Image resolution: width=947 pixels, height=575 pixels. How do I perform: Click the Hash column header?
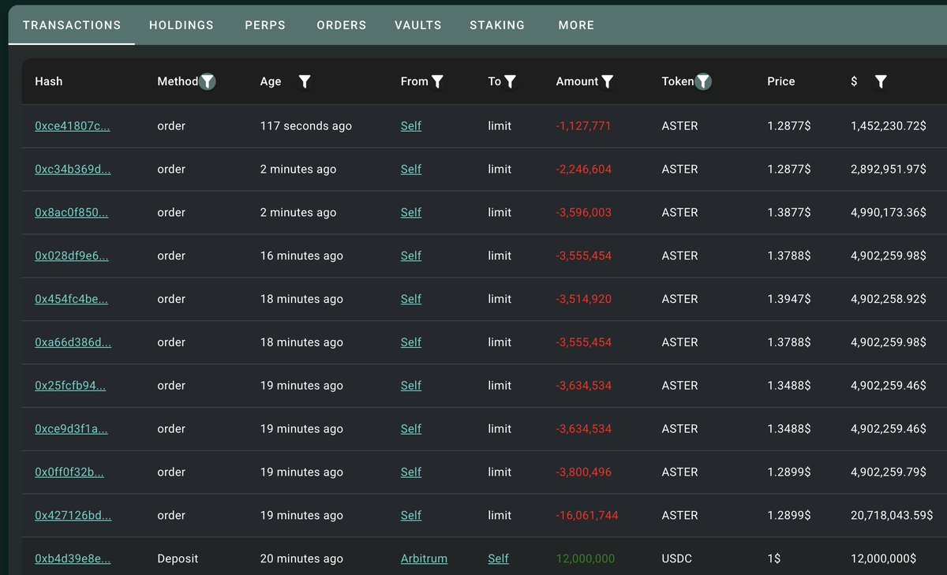pos(49,81)
